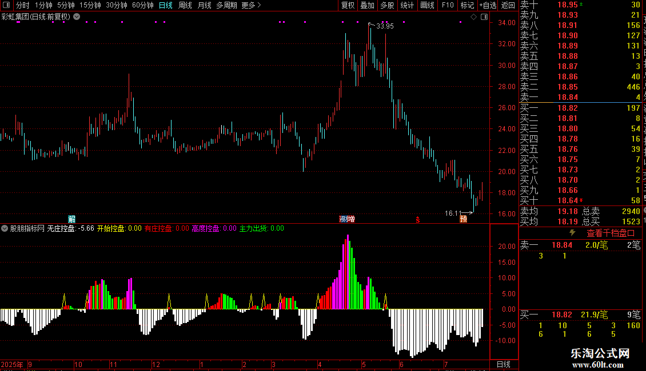
Task: Toggle the side panel icon above the chart
Action: (484, 17)
